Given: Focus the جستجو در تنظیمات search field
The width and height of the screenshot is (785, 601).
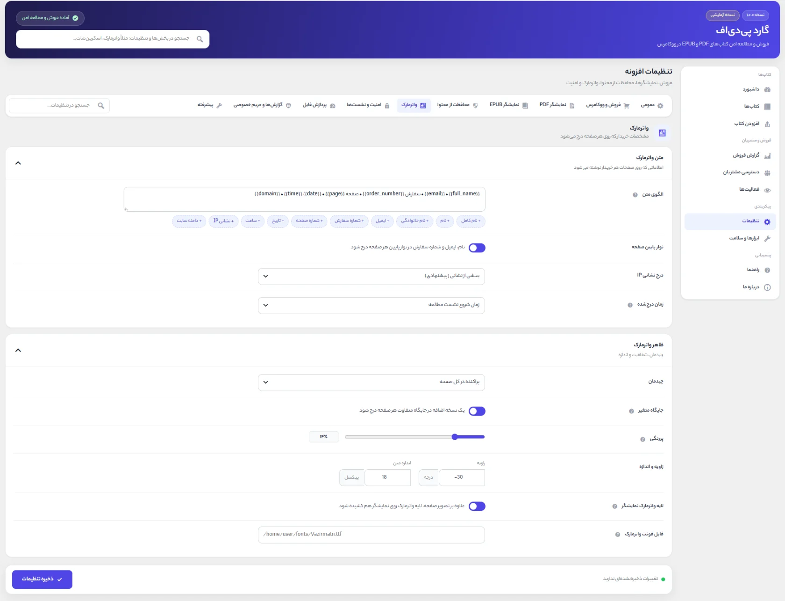Looking at the screenshot, I should click(59, 106).
